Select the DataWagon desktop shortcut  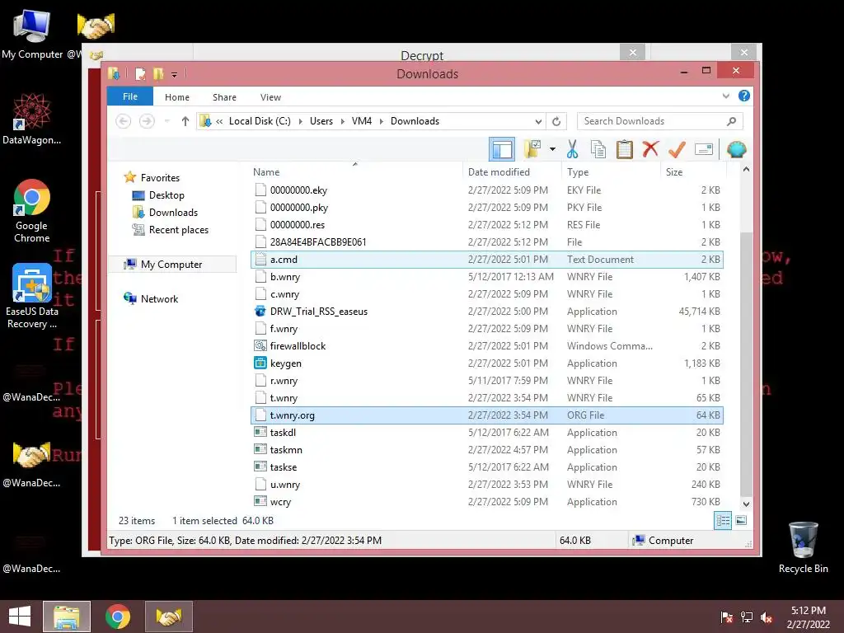[x=32, y=119]
